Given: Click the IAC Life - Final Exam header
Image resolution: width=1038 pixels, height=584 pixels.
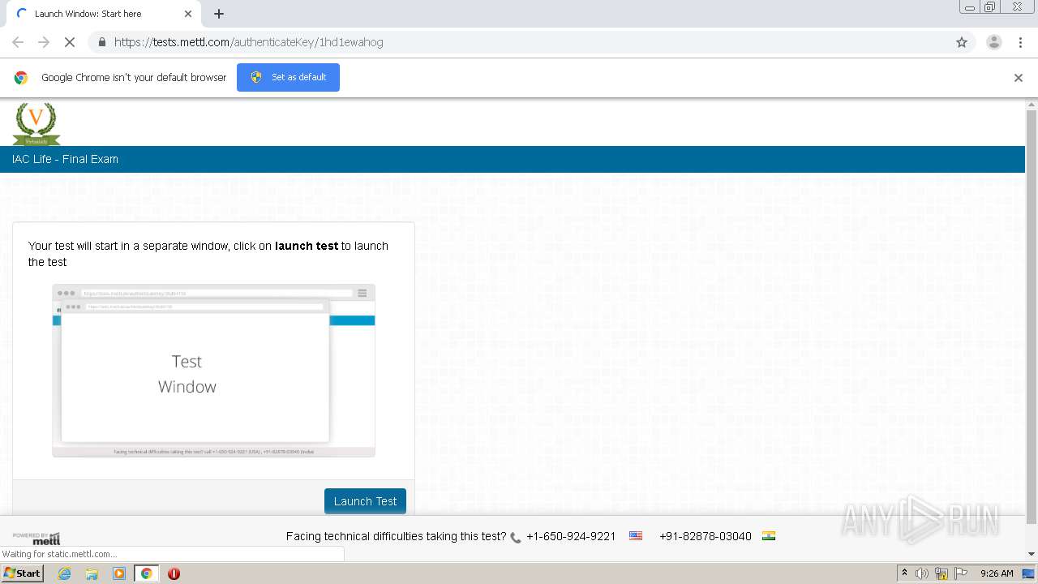Looking at the screenshot, I should tap(65, 159).
